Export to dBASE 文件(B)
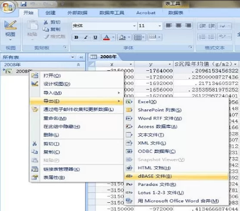 coord(176,176)
